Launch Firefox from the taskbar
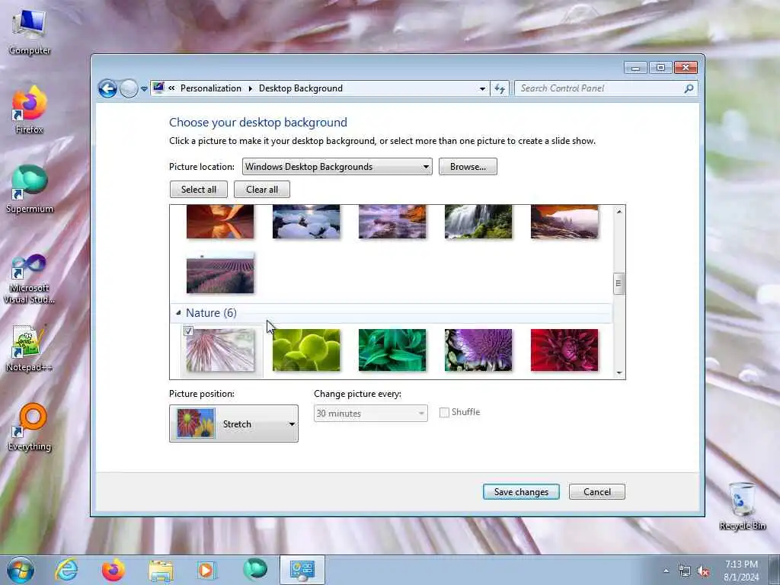Screen dimensions: 780x585 click(x=113, y=570)
